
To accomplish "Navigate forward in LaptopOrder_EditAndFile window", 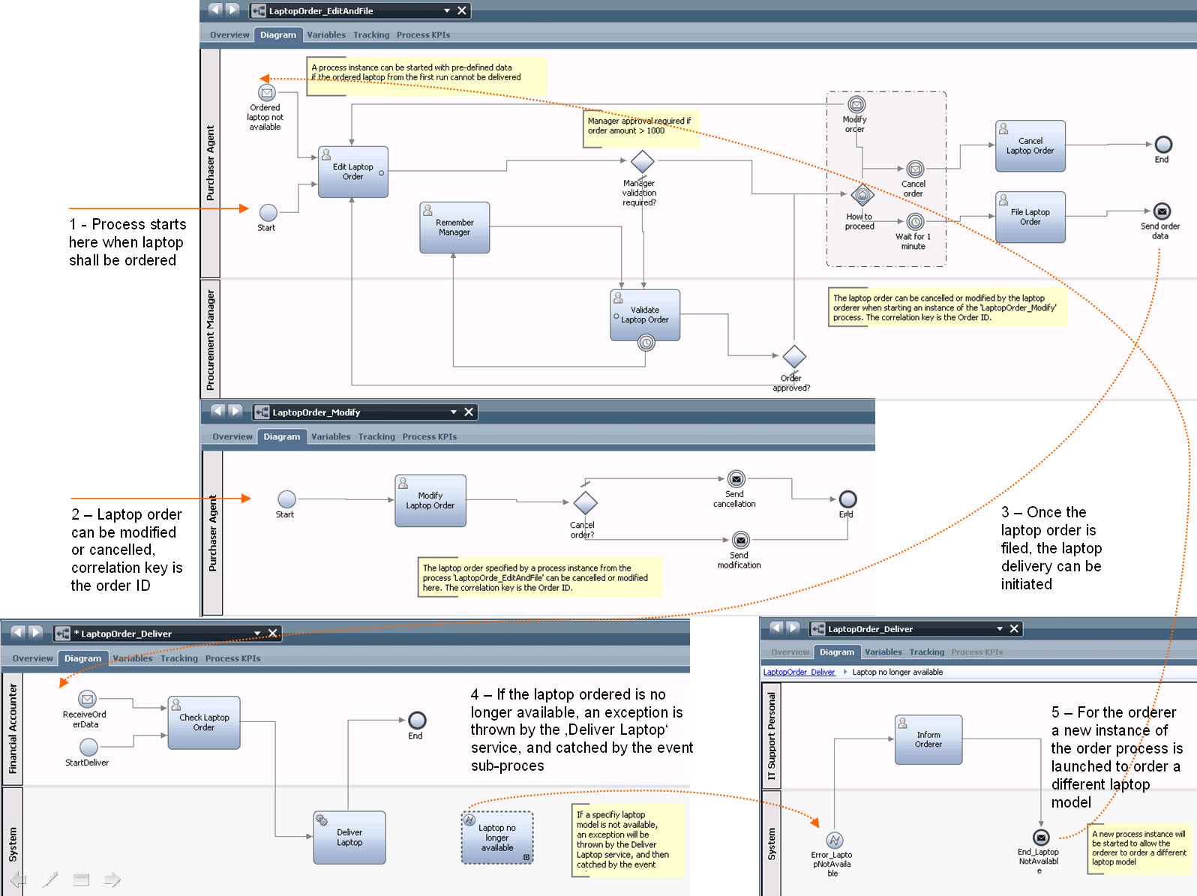I will [232, 10].
